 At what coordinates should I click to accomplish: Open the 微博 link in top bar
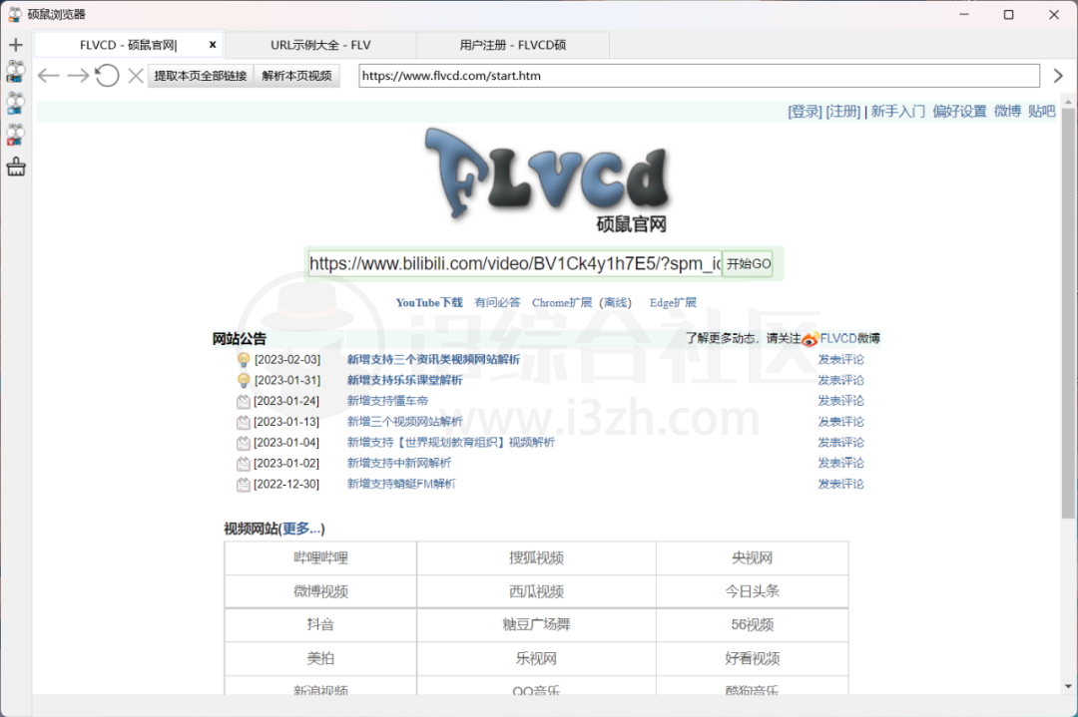[1007, 112]
